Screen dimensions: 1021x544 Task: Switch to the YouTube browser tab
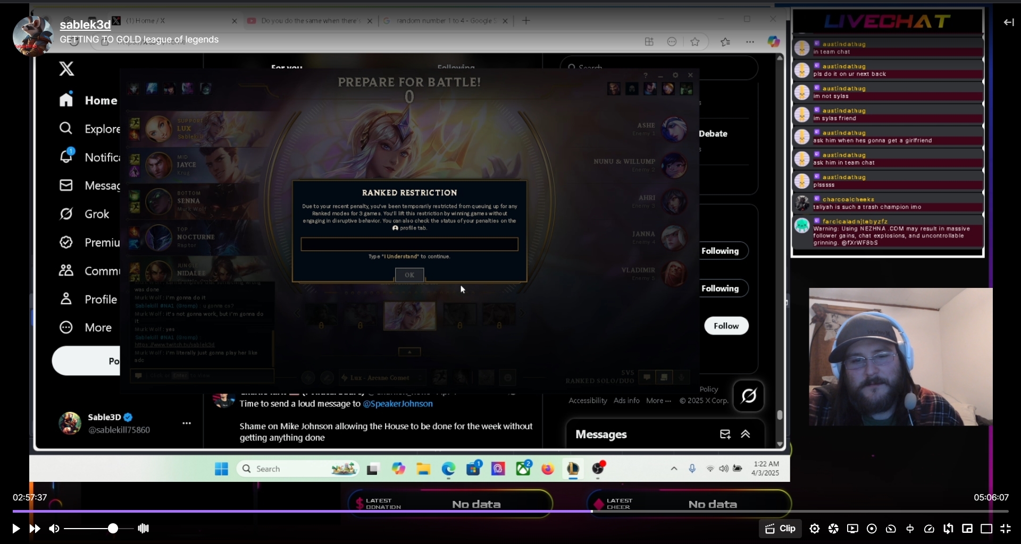pyautogui.click(x=311, y=21)
